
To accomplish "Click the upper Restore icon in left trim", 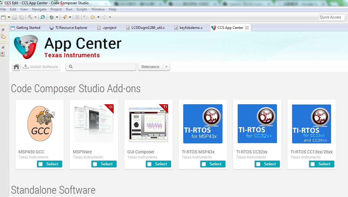I will (x=3, y=30).
